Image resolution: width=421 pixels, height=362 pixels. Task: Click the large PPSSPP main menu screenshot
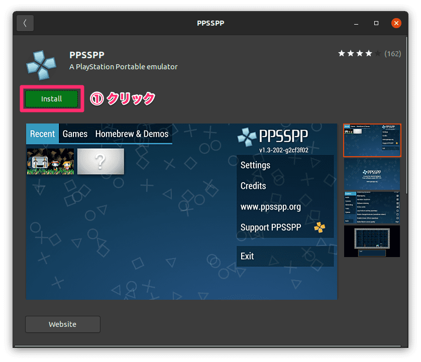(x=181, y=211)
